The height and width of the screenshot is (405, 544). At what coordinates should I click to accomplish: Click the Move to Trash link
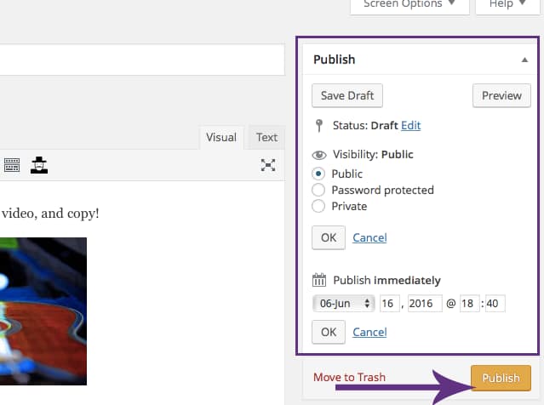coord(349,377)
